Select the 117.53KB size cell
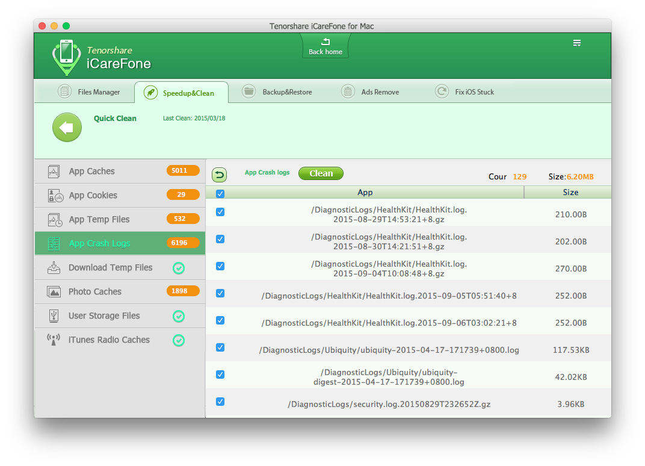The image size is (645, 466). tap(571, 350)
